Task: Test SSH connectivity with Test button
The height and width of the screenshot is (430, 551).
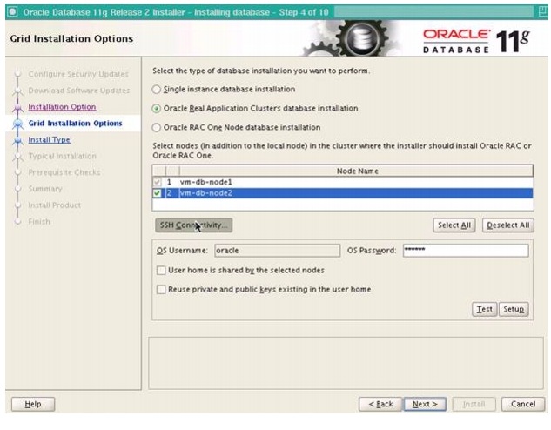Action: 484,309
